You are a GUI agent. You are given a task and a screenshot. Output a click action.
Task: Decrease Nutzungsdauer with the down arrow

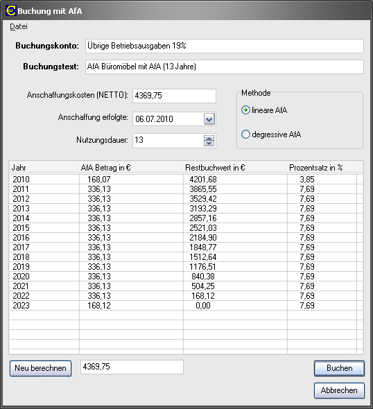coord(209,143)
